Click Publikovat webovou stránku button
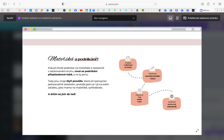This screenshot has height=140, width=224. click(x=201, y=18)
